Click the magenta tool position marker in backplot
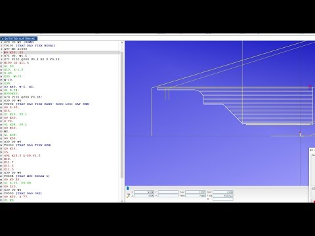 [310, 87]
